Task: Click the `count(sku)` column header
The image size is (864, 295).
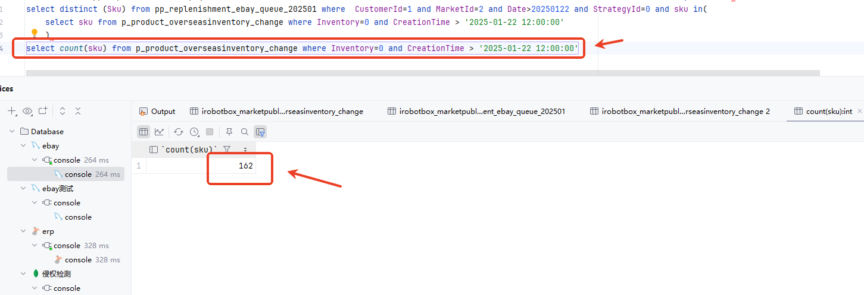Action: pyautogui.click(x=201, y=150)
